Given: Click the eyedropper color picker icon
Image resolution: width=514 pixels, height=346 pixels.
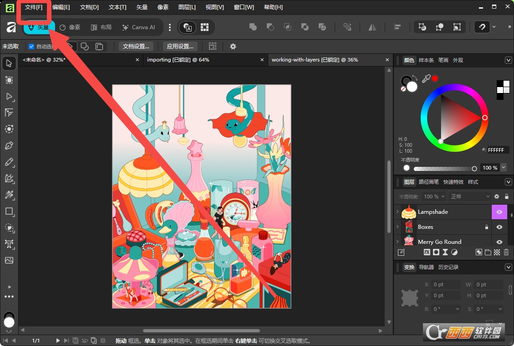Looking at the screenshot, I should (x=426, y=78).
